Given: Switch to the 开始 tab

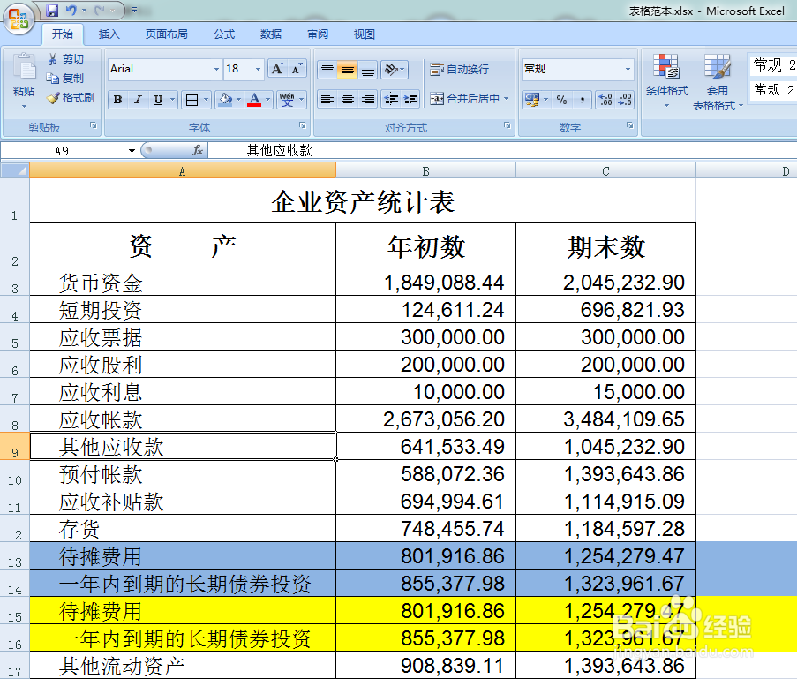Looking at the screenshot, I should point(63,34).
